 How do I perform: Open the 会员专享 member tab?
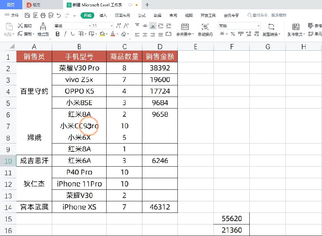pos(231,15)
